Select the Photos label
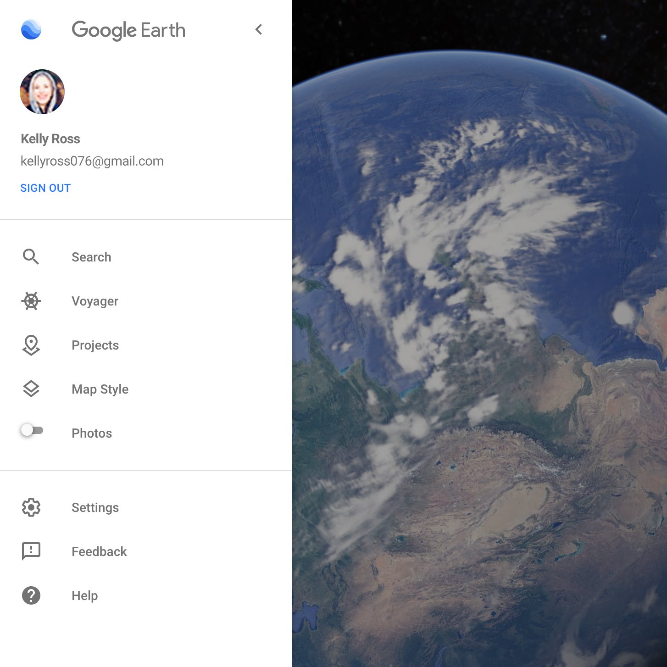Screen dimensions: 667x667 [x=92, y=433]
